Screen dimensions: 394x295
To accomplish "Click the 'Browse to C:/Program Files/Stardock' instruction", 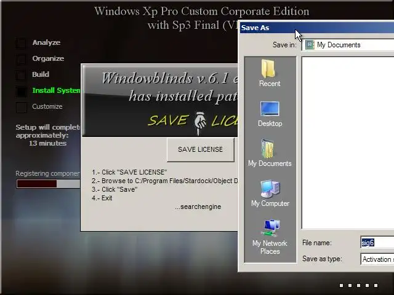I will pyautogui.click(x=165, y=181).
